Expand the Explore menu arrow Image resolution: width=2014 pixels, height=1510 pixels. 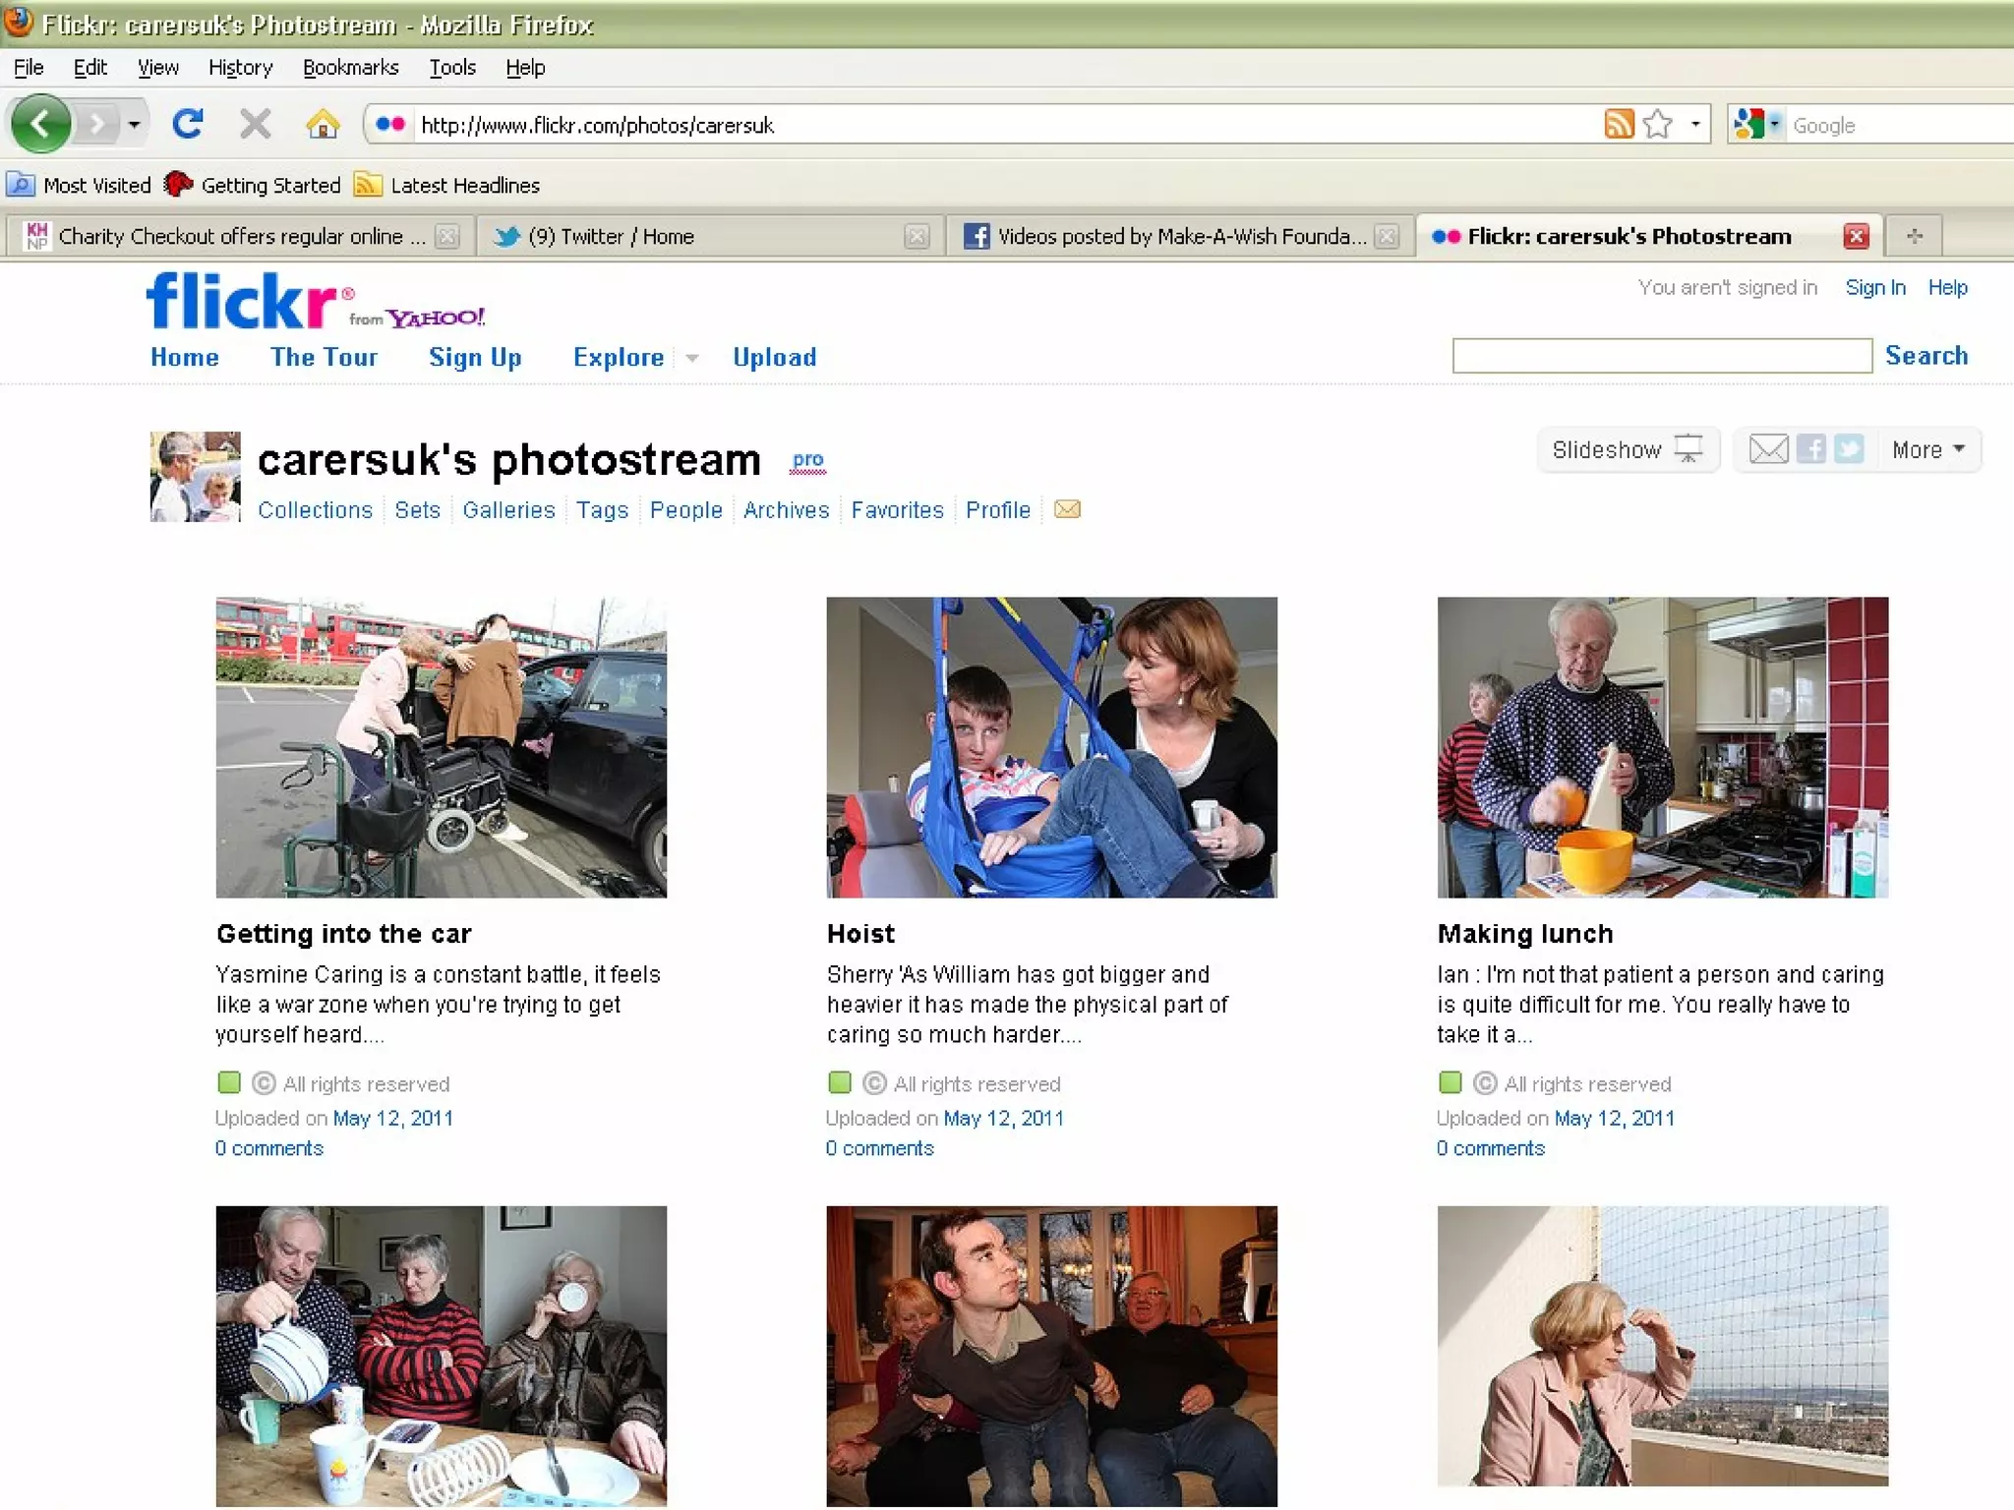(x=692, y=359)
